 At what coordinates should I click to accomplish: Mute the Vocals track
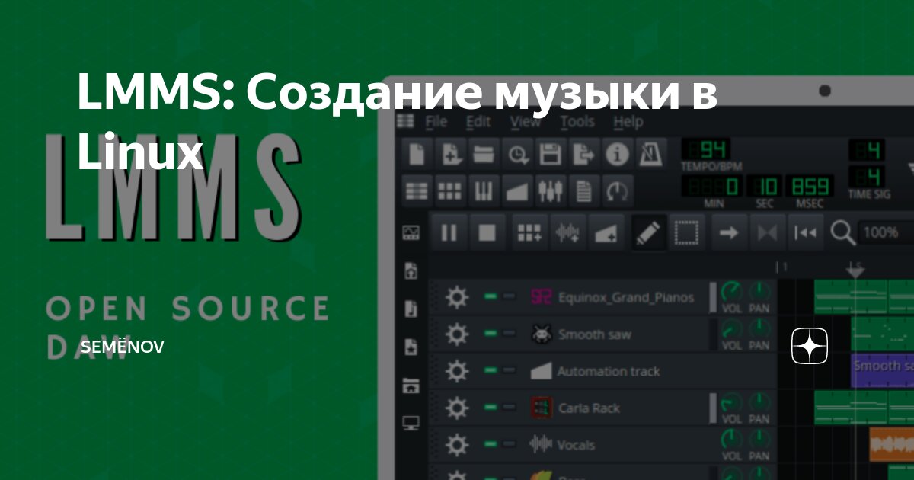(491, 444)
